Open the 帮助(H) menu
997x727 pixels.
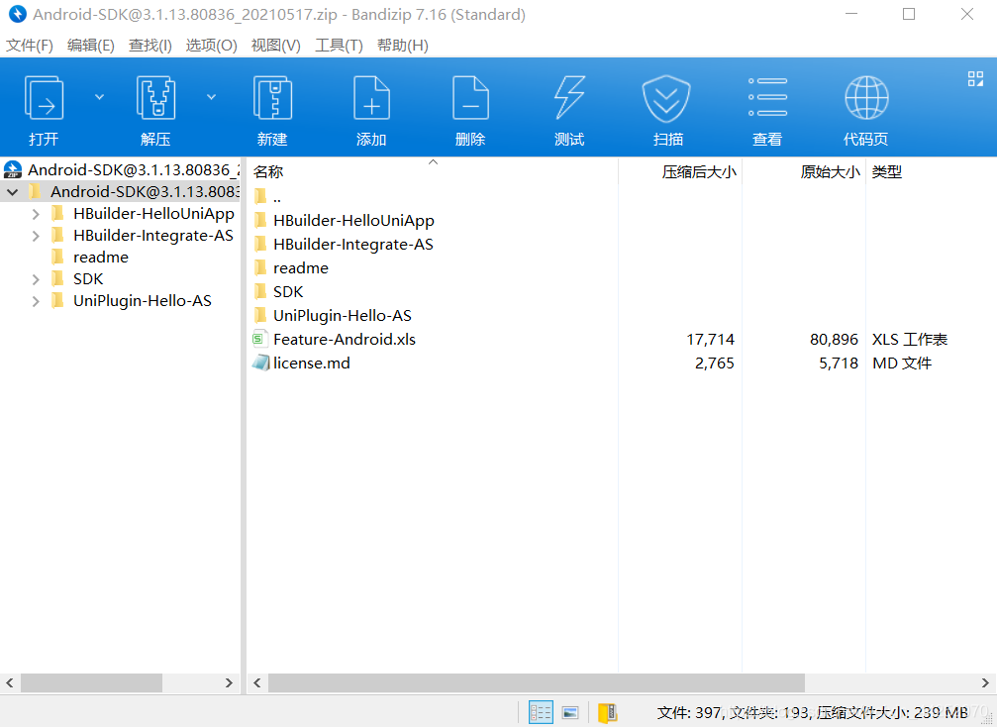click(403, 46)
